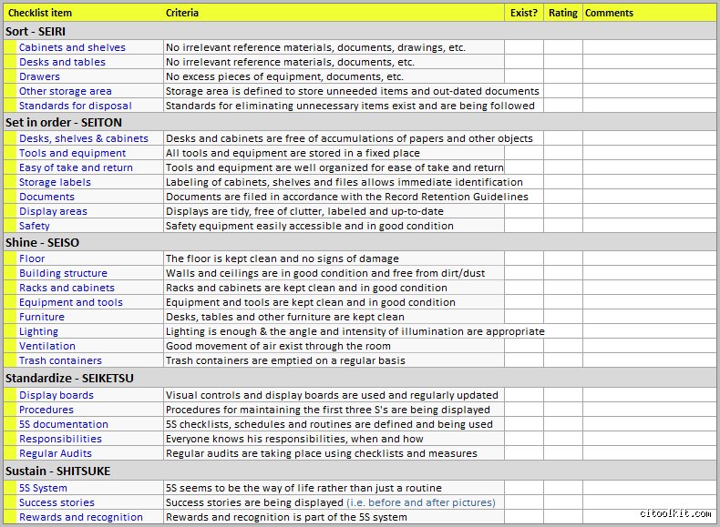Click the 'Responsibilities' checklist item

tap(60, 439)
